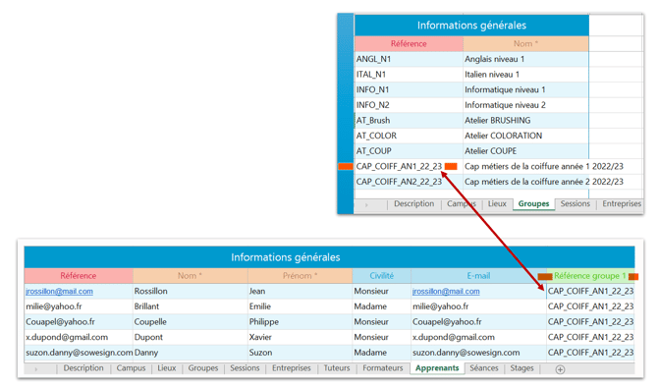Click the Xavier first name cell
658x388 pixels.
(x=300, y=337)
